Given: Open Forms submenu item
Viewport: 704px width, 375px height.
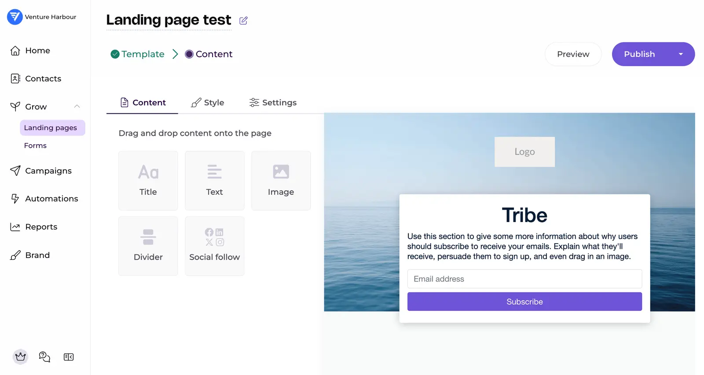Looking at the screenshot, I should 35,146.
